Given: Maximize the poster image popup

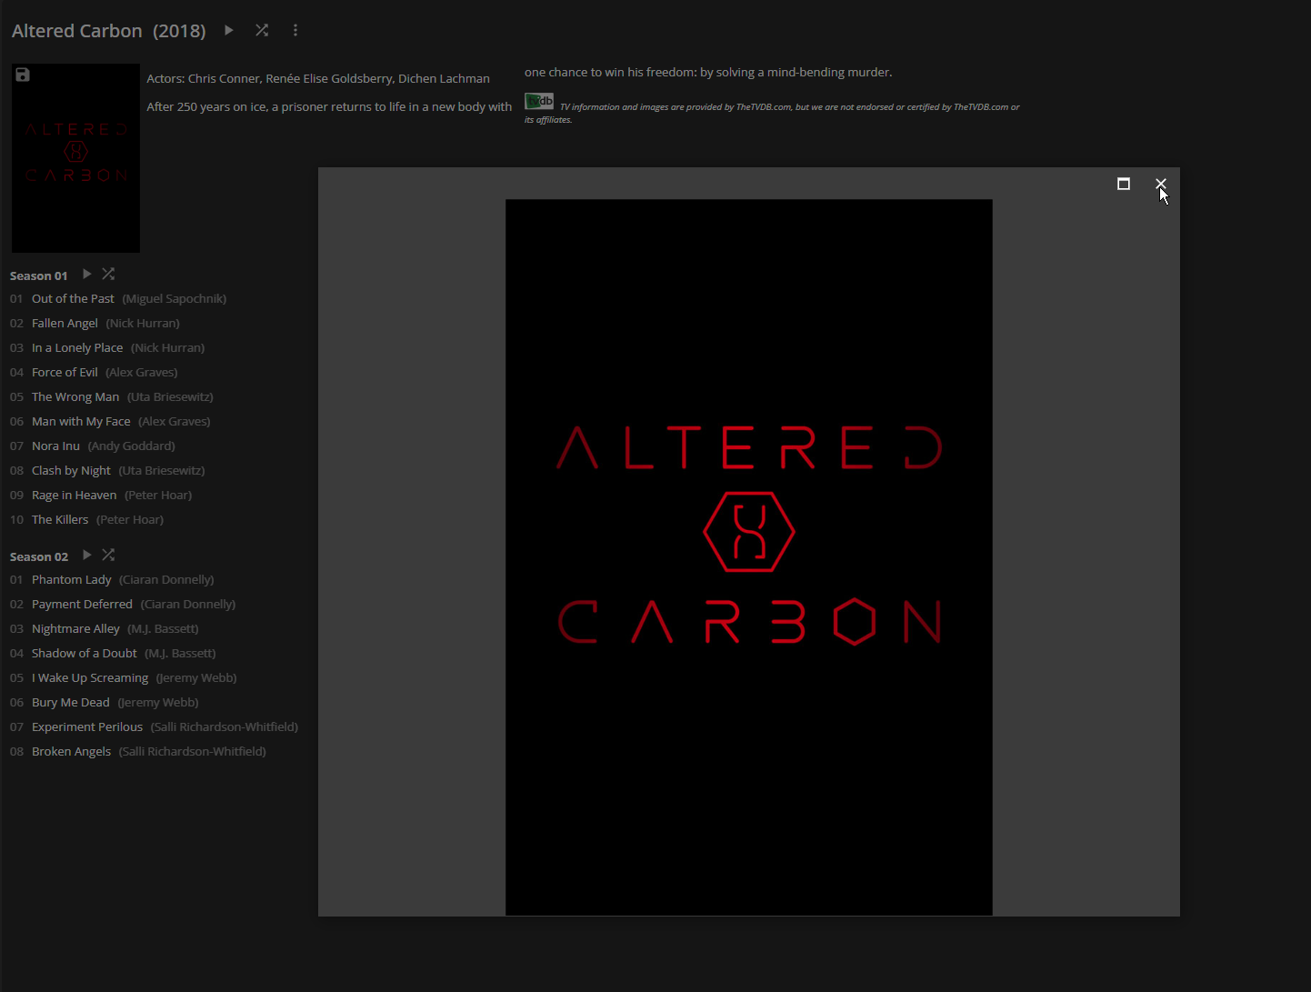Looking at the screenshot, I should (x=1124, y=184).
